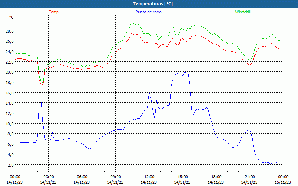Click the dew point spike at 12:00
Image resolution: width=298 pixels, height=186 pixels.
pos(149,92)
